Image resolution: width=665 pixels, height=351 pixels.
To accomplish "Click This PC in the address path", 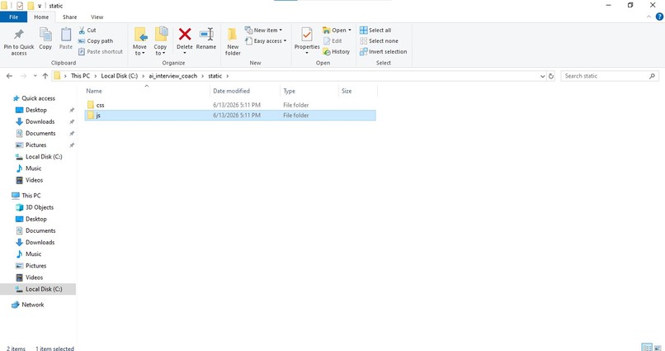I will pos(80,76).
